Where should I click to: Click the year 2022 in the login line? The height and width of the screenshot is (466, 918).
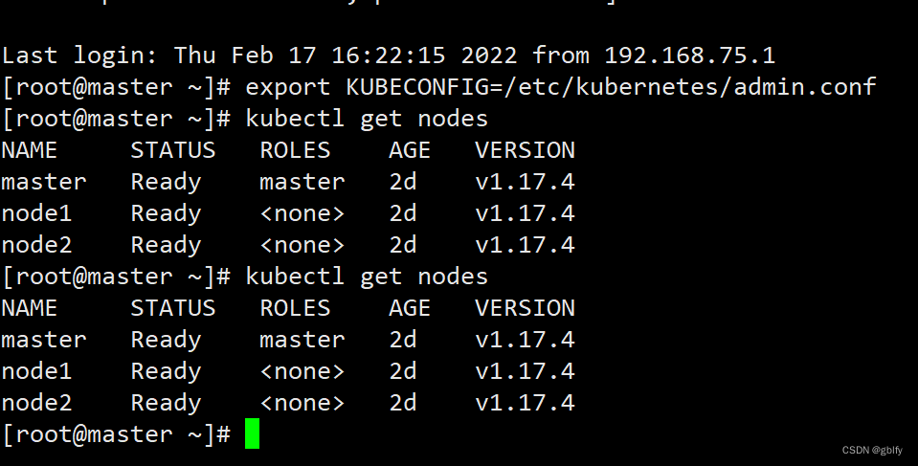[489, 55]
